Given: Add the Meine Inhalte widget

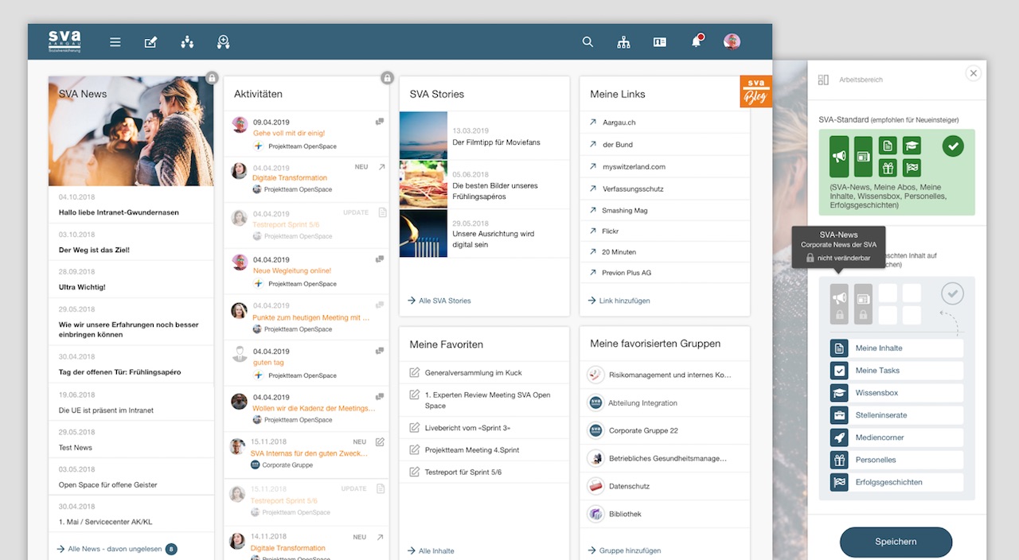Looking at the screenshot, I should point(896,348).
